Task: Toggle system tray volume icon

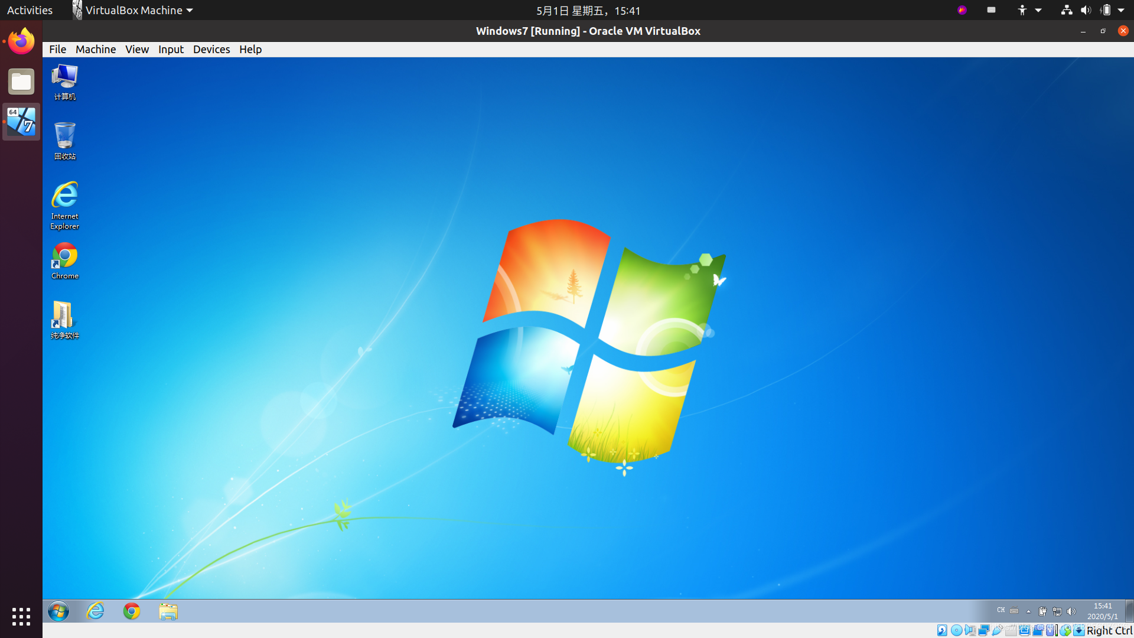Action: pyautogui.click(x=1072, y=611)
